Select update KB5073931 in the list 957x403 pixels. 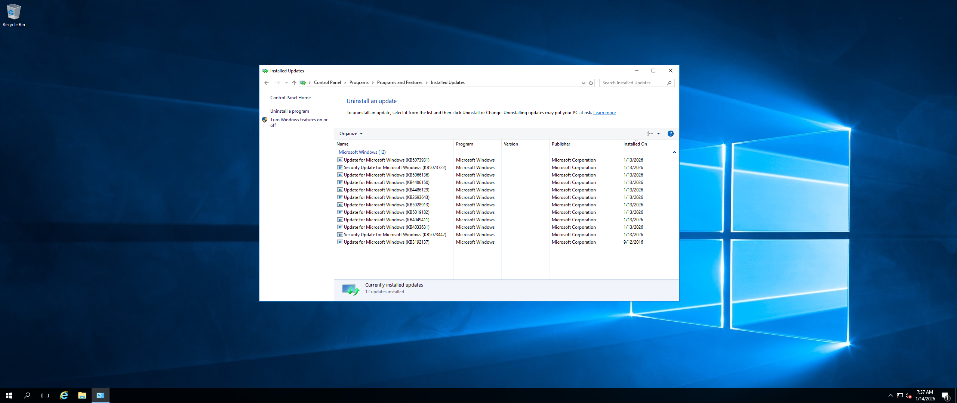386,160
